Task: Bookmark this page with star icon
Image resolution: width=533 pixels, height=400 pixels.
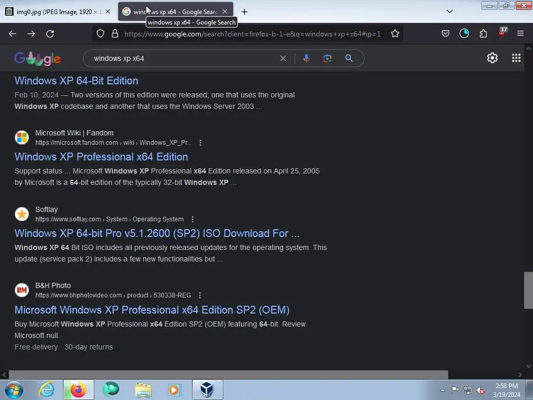Action: coord(395,34)
